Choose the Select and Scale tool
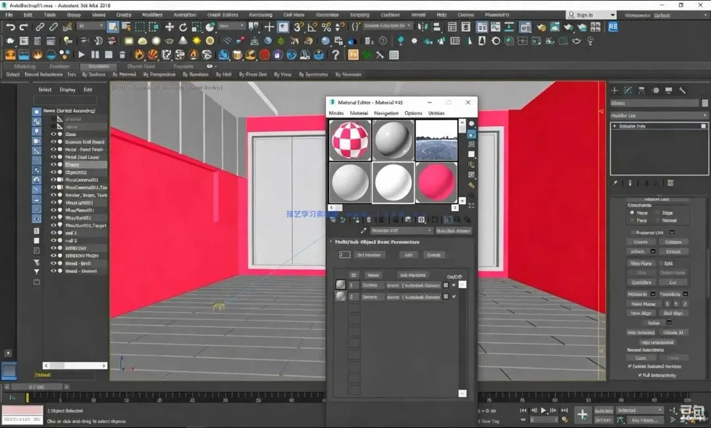Screen dimensions: 711x428 [196, 27]
